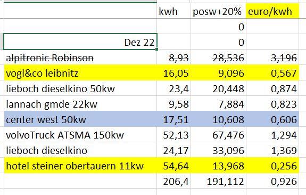Click the fill handle of 'Dez 22' cell
Screen dimensions: 306x195
coord(157,50)
